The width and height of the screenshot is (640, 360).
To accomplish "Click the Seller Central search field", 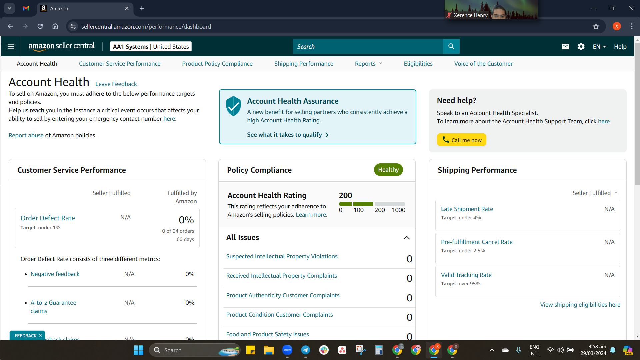I will [368, 46].
